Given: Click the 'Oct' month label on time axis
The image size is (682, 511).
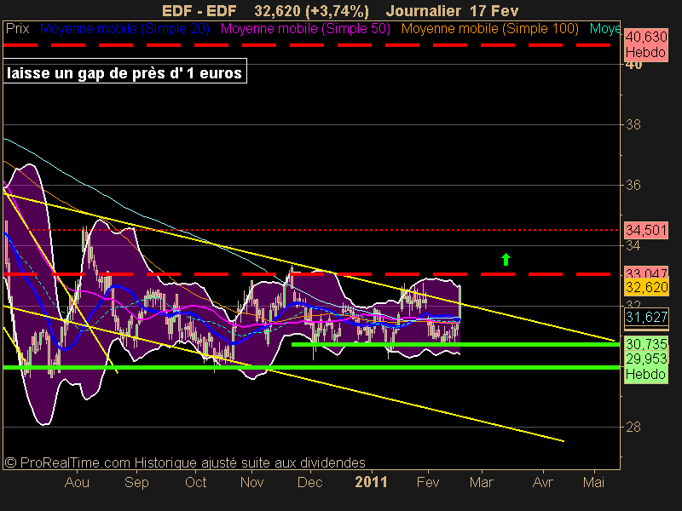Looking at the screenshot, I should point(196,482).
